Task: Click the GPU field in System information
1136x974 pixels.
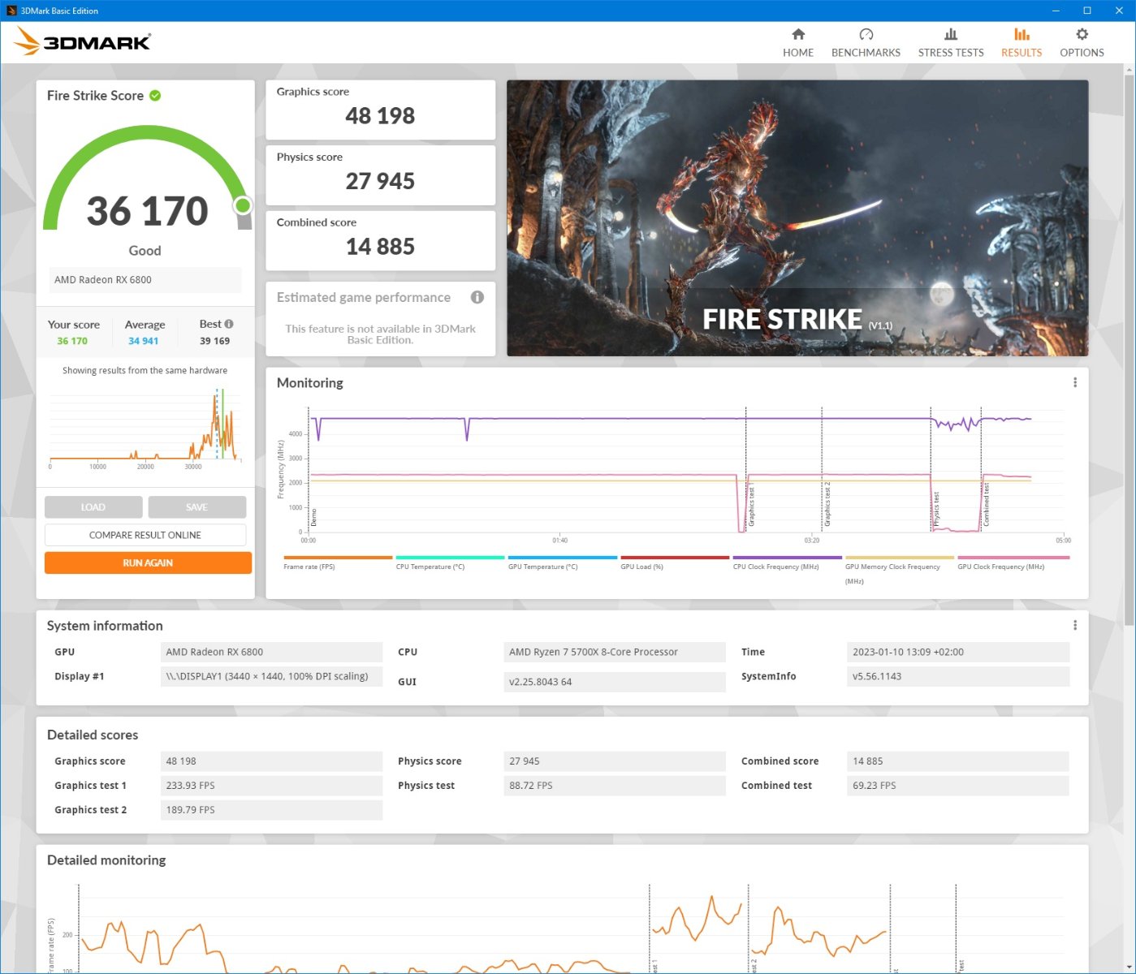Action: pyautogui.click(x=271, y=652)
